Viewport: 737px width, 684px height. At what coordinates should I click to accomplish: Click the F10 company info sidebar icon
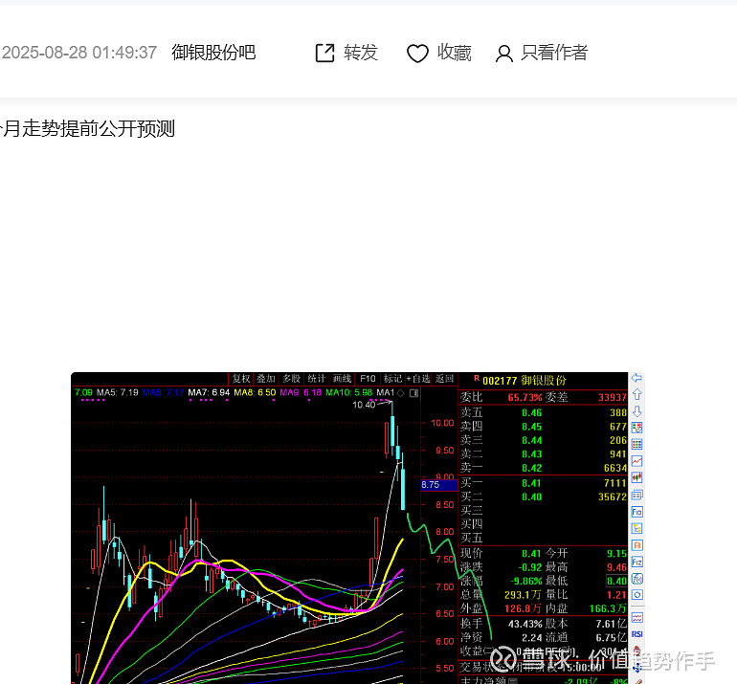(636, 512)
